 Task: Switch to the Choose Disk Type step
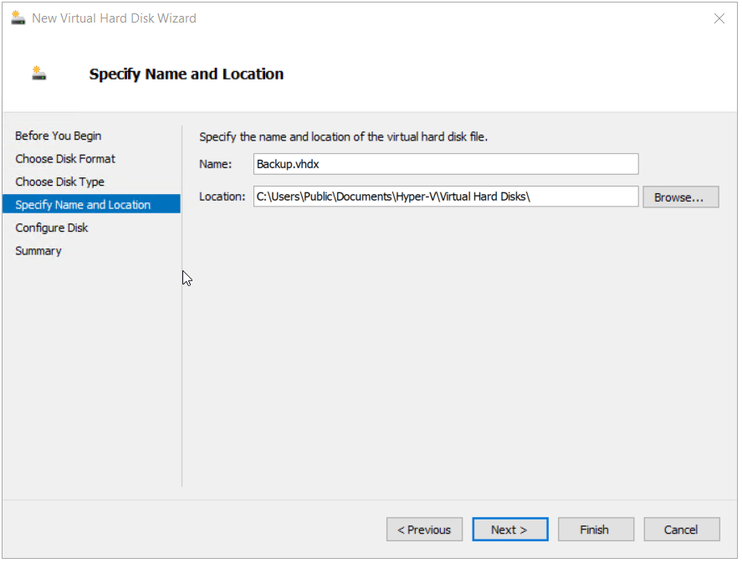click(59, 182)
